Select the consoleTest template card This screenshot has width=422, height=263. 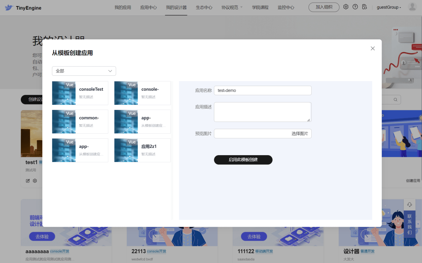tap(80, 93)
